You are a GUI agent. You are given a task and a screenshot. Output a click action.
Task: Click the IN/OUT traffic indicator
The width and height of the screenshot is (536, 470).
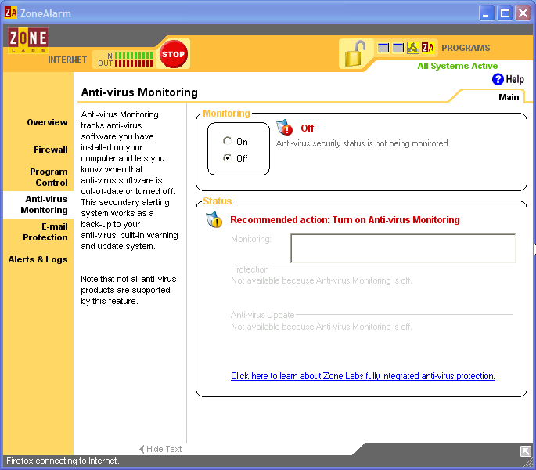[x=125, y=60]
